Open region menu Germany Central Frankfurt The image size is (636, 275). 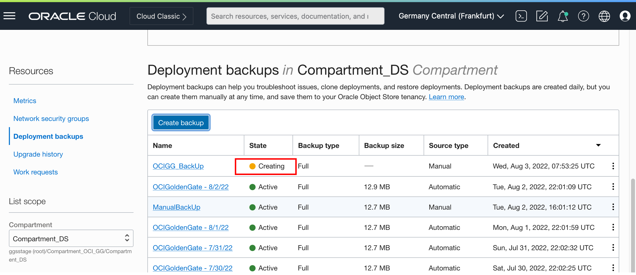451,16
